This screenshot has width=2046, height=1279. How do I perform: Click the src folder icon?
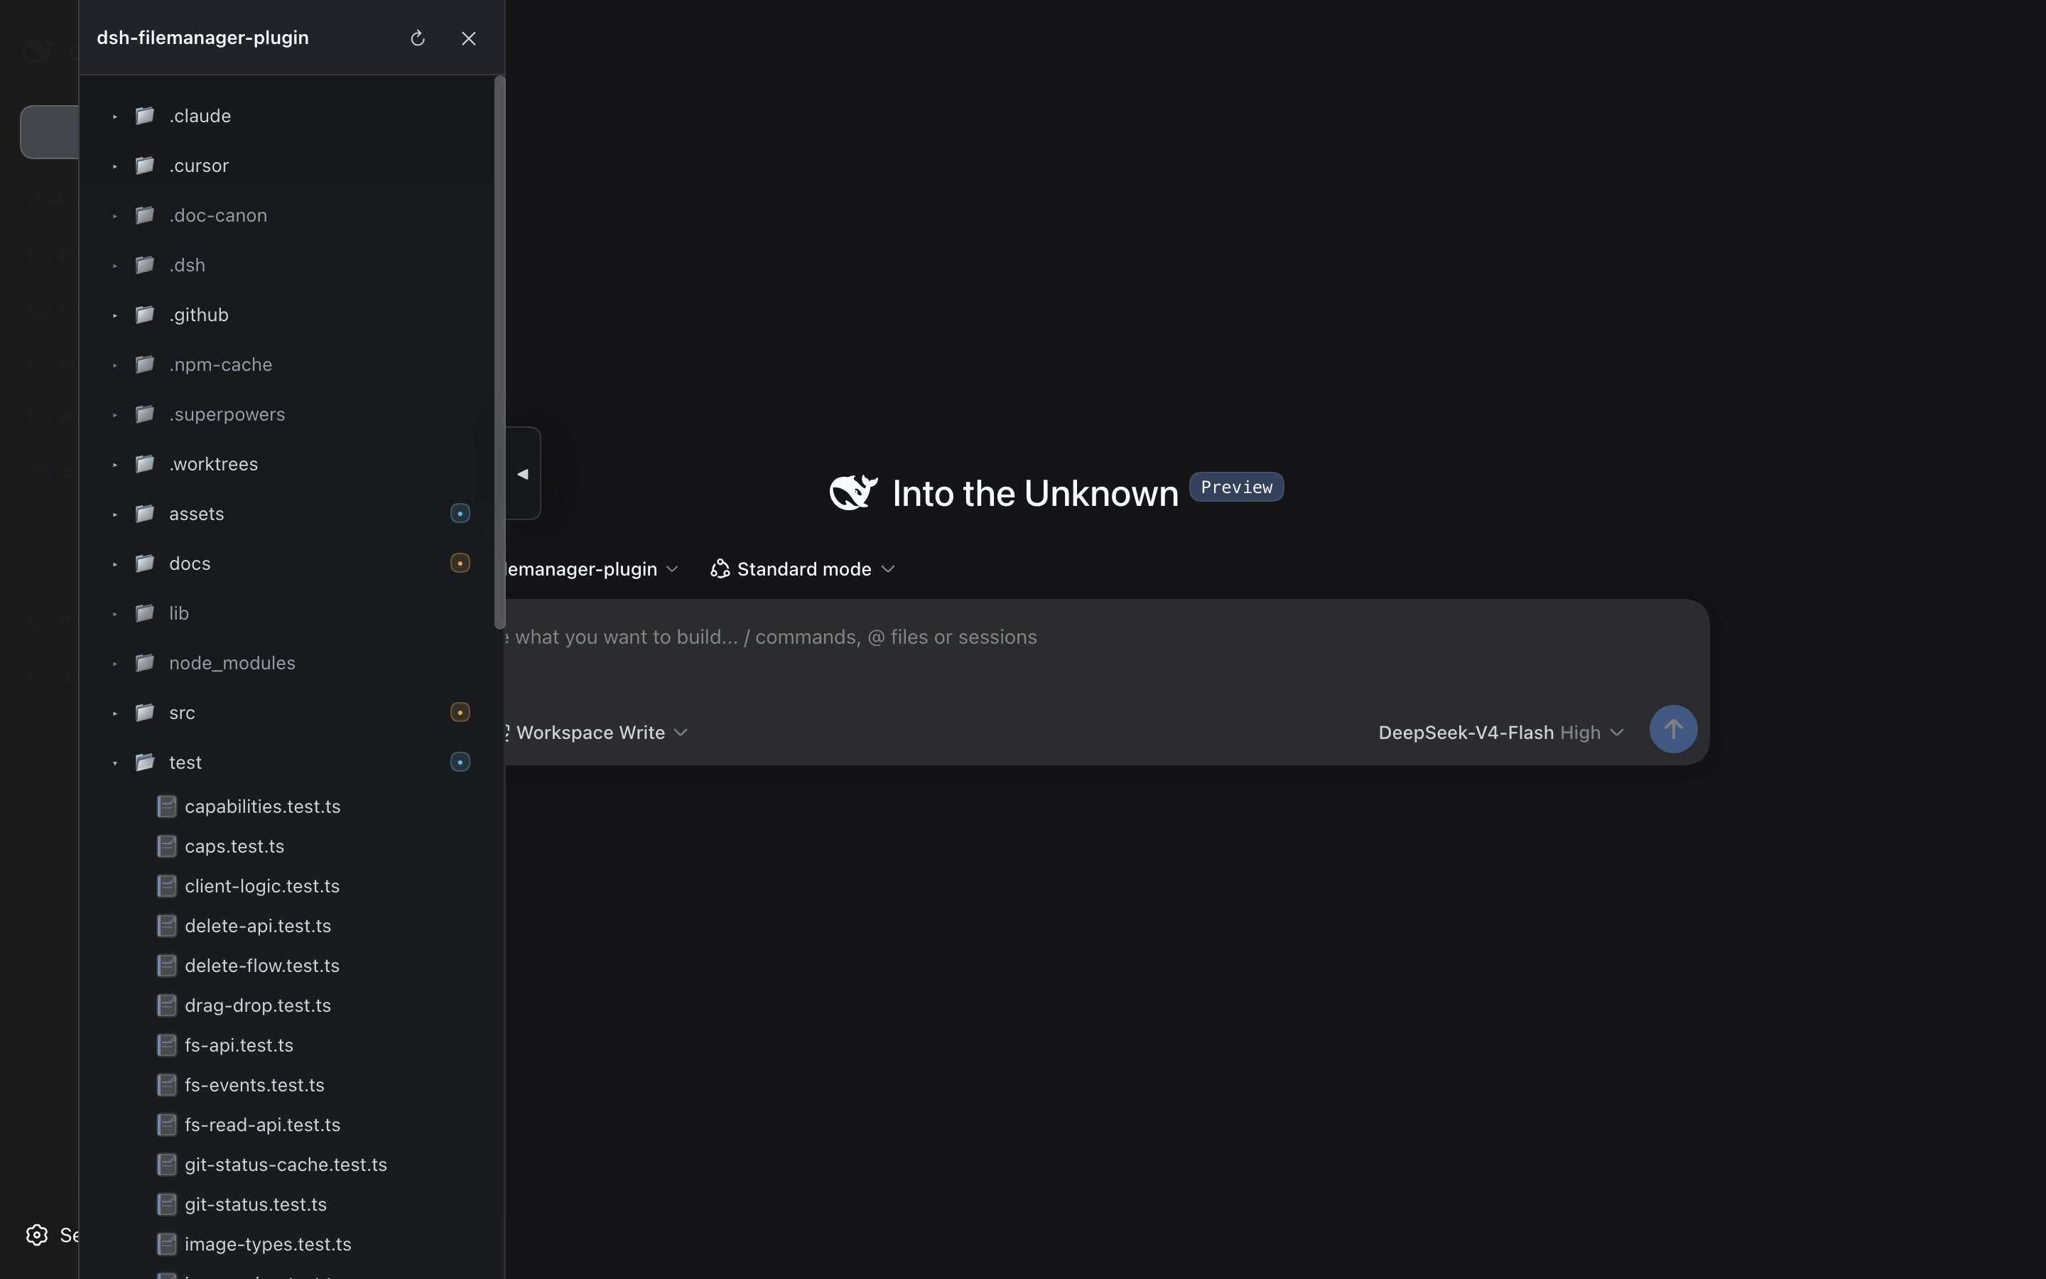click(x=145, y=712)
